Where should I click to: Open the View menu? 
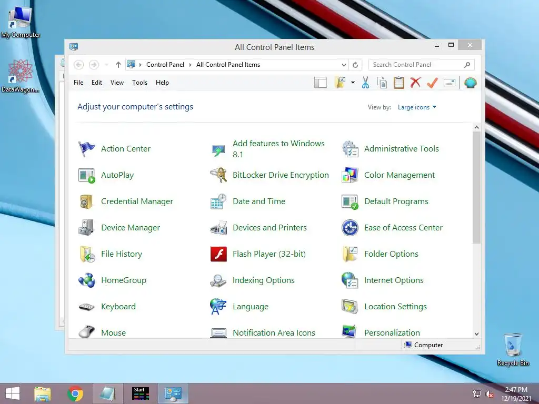click(x=117, y=83)
